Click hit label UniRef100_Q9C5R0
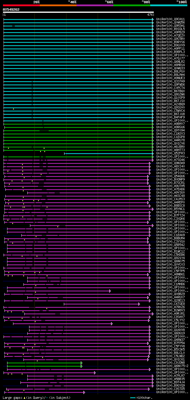Image resolution: width=190 pixels, height=400 pixels. 170,39
